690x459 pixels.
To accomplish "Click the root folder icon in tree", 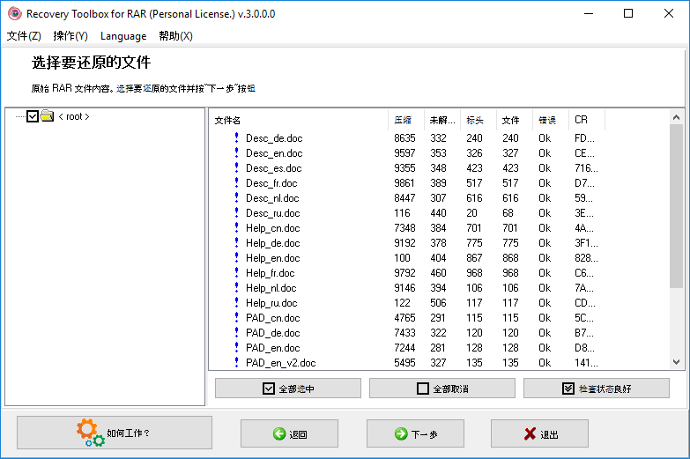I will point(47,115).
